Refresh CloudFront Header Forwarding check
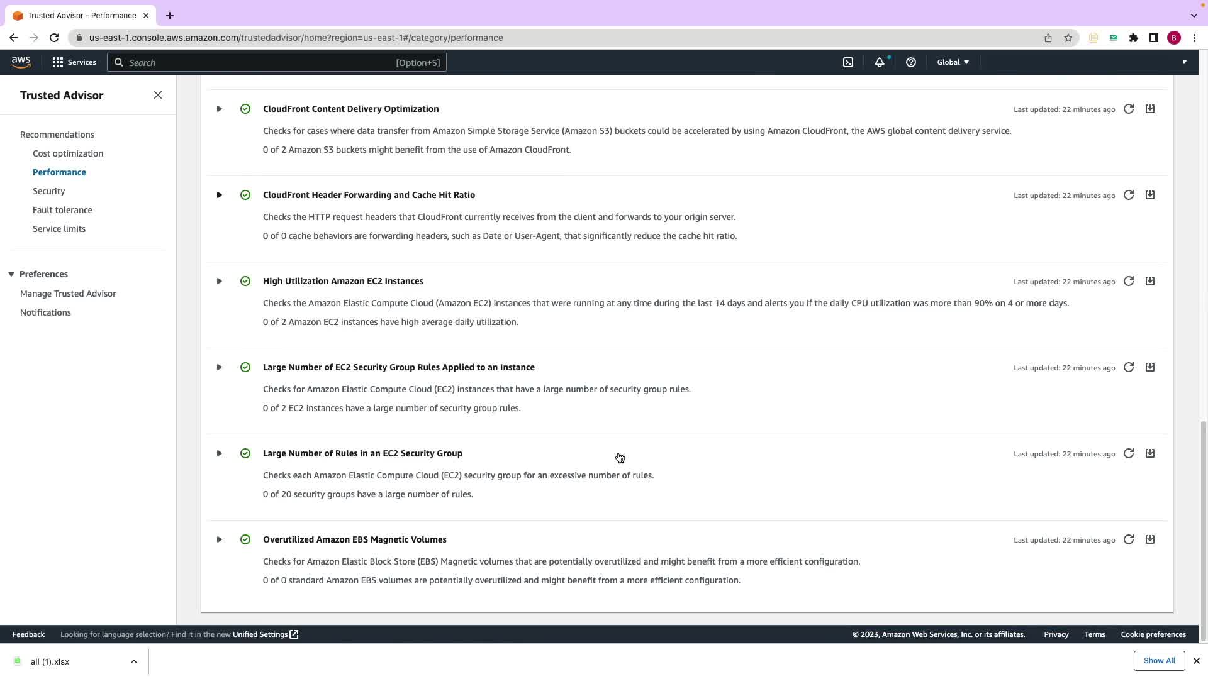This screenshot has width=1208, height=679. point(1129,195)
